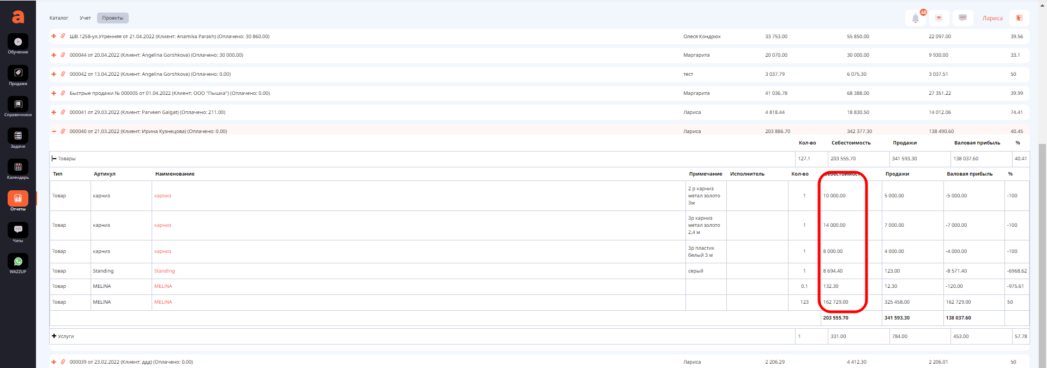The width and height of the screenshot is (1047, 368).
Task: Open the Чаты sidebar section
Action: [x=18, y=232]
